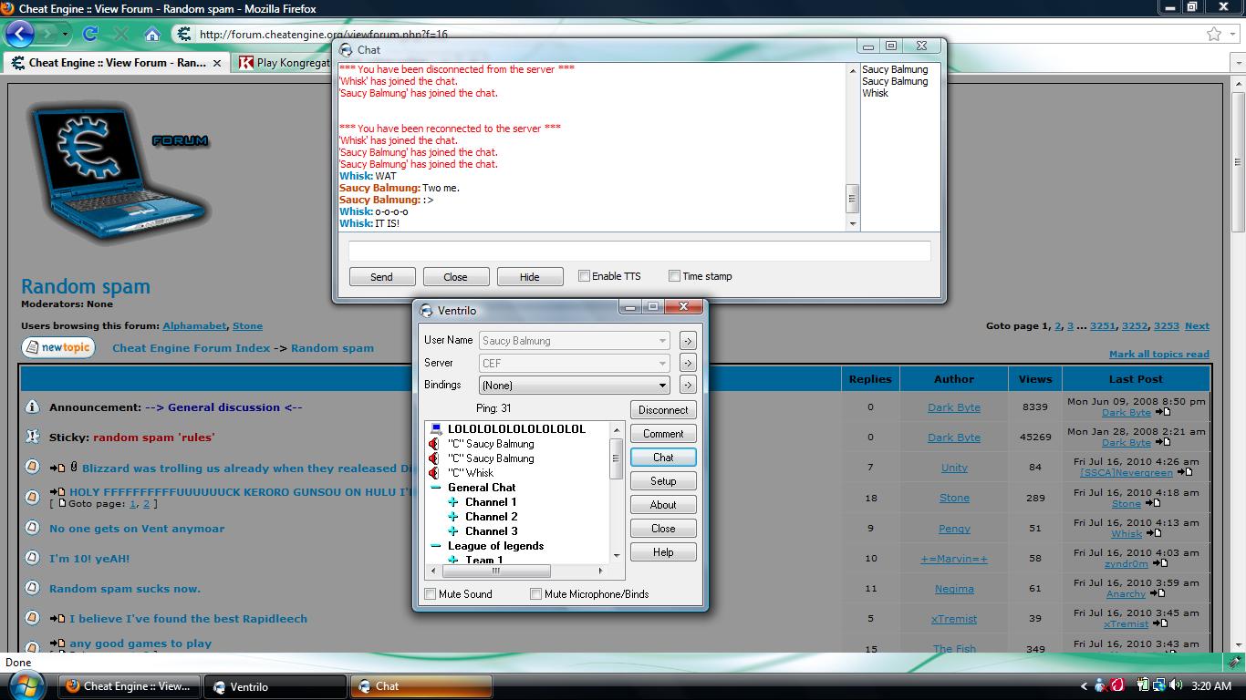View latest post icon beside Anarchy
1246x700 pixels.
pyautogui.click(x=1157, y=593)
